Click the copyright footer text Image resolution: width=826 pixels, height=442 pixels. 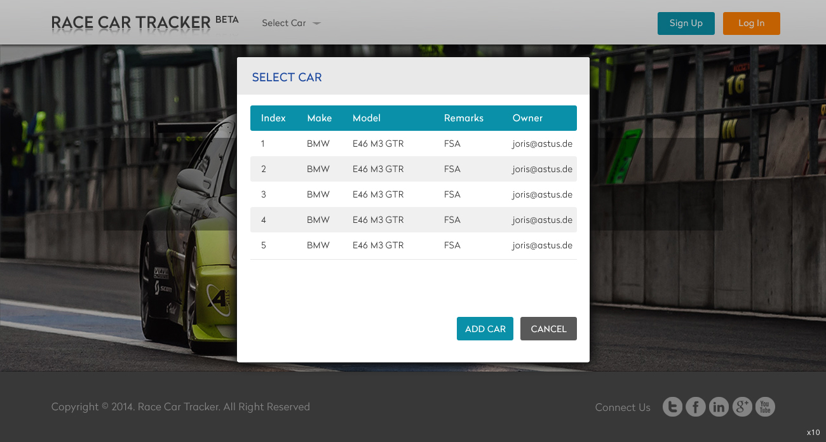tap(180, 407)
